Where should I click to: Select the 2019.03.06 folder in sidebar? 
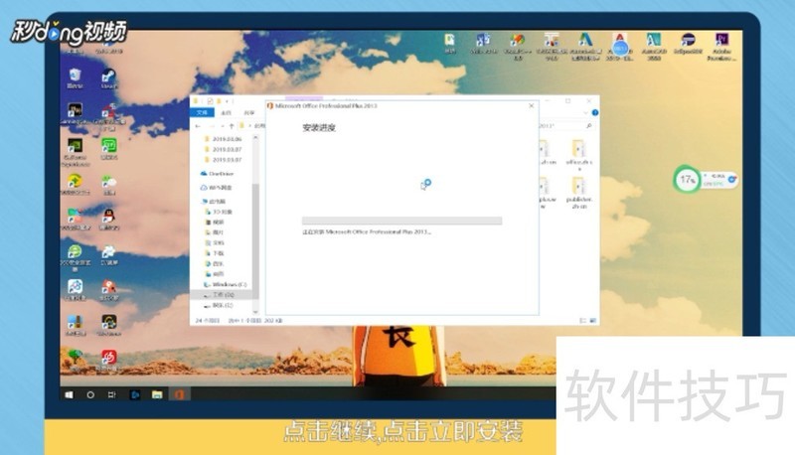tap(223, 139)
